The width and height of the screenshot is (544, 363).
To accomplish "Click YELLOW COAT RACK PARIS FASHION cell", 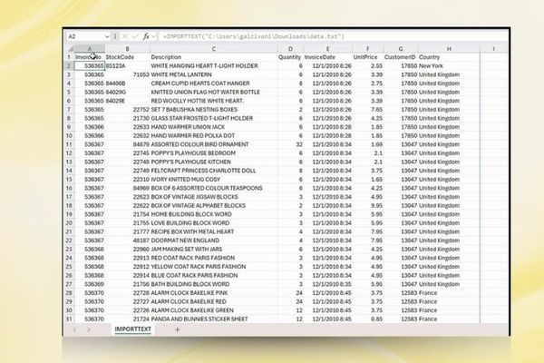I will [214, 267].
